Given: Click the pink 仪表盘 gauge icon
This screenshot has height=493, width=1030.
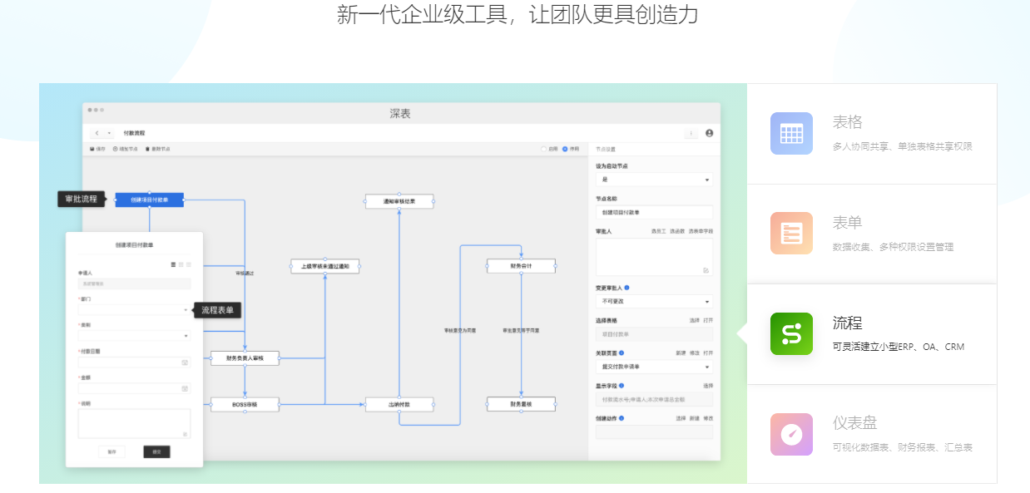Looking at the screenshot, I should coord(791,434).
